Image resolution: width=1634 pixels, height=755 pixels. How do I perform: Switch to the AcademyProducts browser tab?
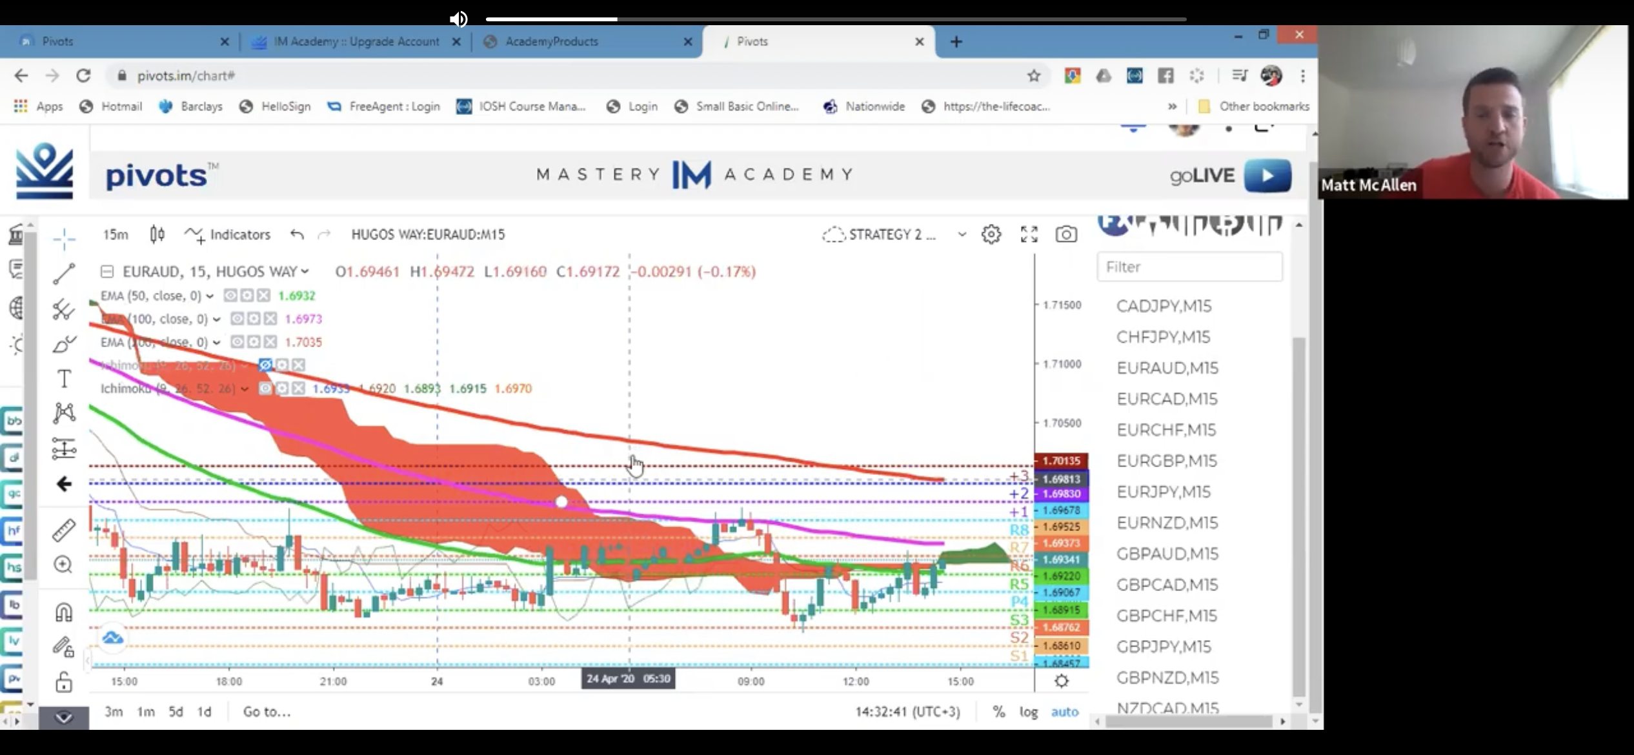pos(552,41)
